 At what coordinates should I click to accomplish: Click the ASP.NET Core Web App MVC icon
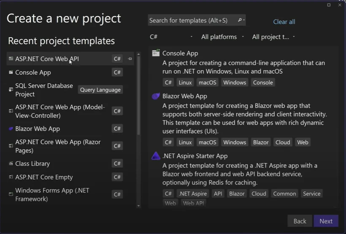pos(11,111)
